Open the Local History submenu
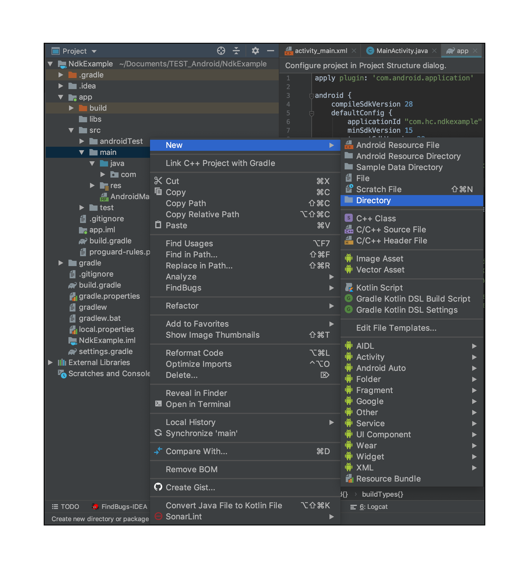Image resolution: width=529 pixels, height=570 pixels. tap(245, 422)
